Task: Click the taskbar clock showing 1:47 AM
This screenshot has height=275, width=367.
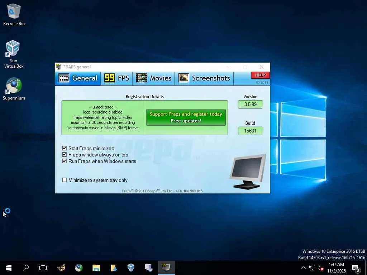Action: (336, 268)
